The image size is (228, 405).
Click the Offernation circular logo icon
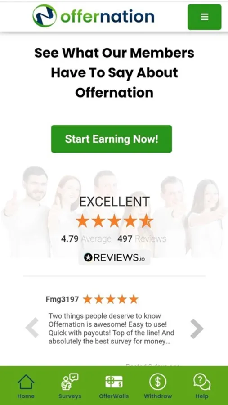pyautogui.click(x=45, y=16)
